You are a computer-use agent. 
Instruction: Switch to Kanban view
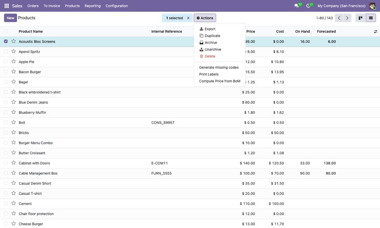click(360, 18)
